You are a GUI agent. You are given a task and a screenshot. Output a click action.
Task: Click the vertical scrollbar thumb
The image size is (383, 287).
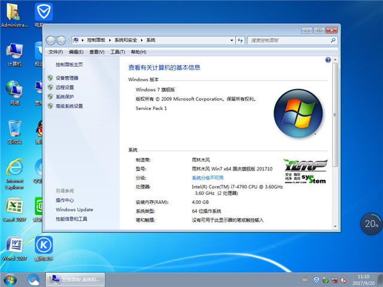pos(335,115)
